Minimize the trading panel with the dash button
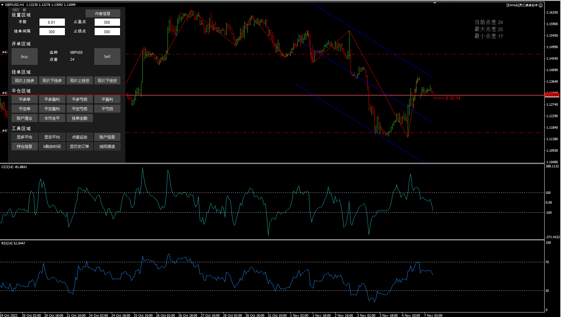This screenshot has width=561, height=317. tap(16, 10)
